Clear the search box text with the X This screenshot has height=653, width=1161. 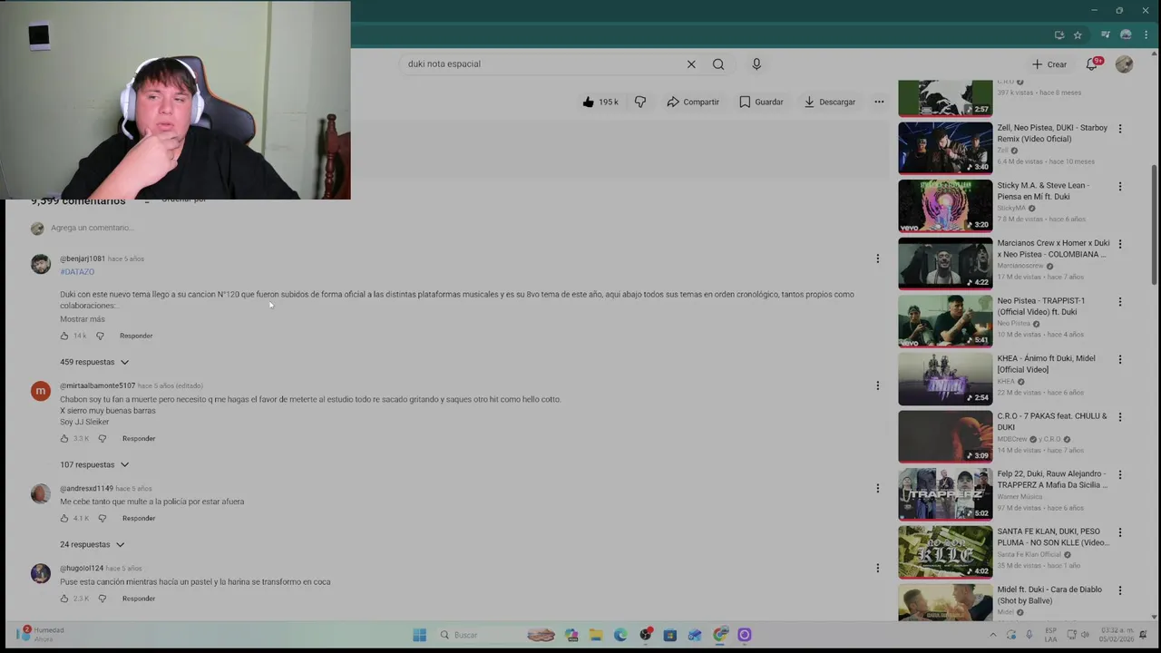tap(691, 64)
